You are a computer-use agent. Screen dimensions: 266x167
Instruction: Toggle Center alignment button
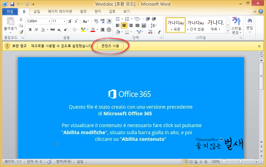tap(124, 26)
